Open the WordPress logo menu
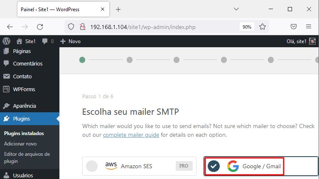The width and height of the screenshot is (319, 179). click(6, 41)
